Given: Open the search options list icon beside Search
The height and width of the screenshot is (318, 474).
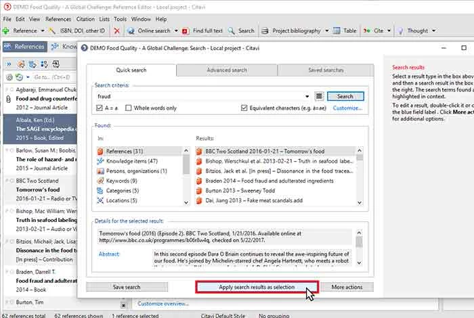Looking at the screenshot, I should coord(320,97).
